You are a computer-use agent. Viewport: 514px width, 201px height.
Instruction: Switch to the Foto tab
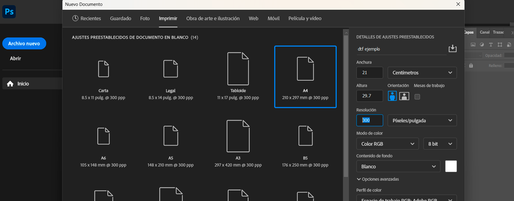[x=145, y=18]
